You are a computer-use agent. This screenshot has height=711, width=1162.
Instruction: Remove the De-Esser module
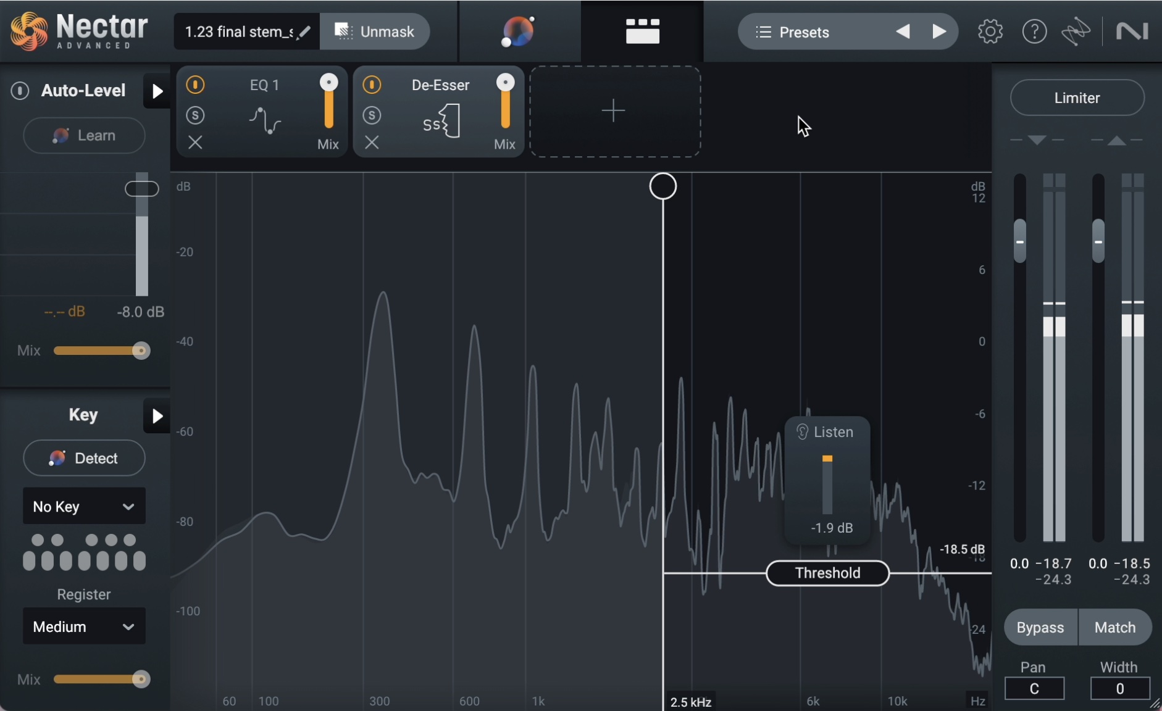click(x=372, y=143)
